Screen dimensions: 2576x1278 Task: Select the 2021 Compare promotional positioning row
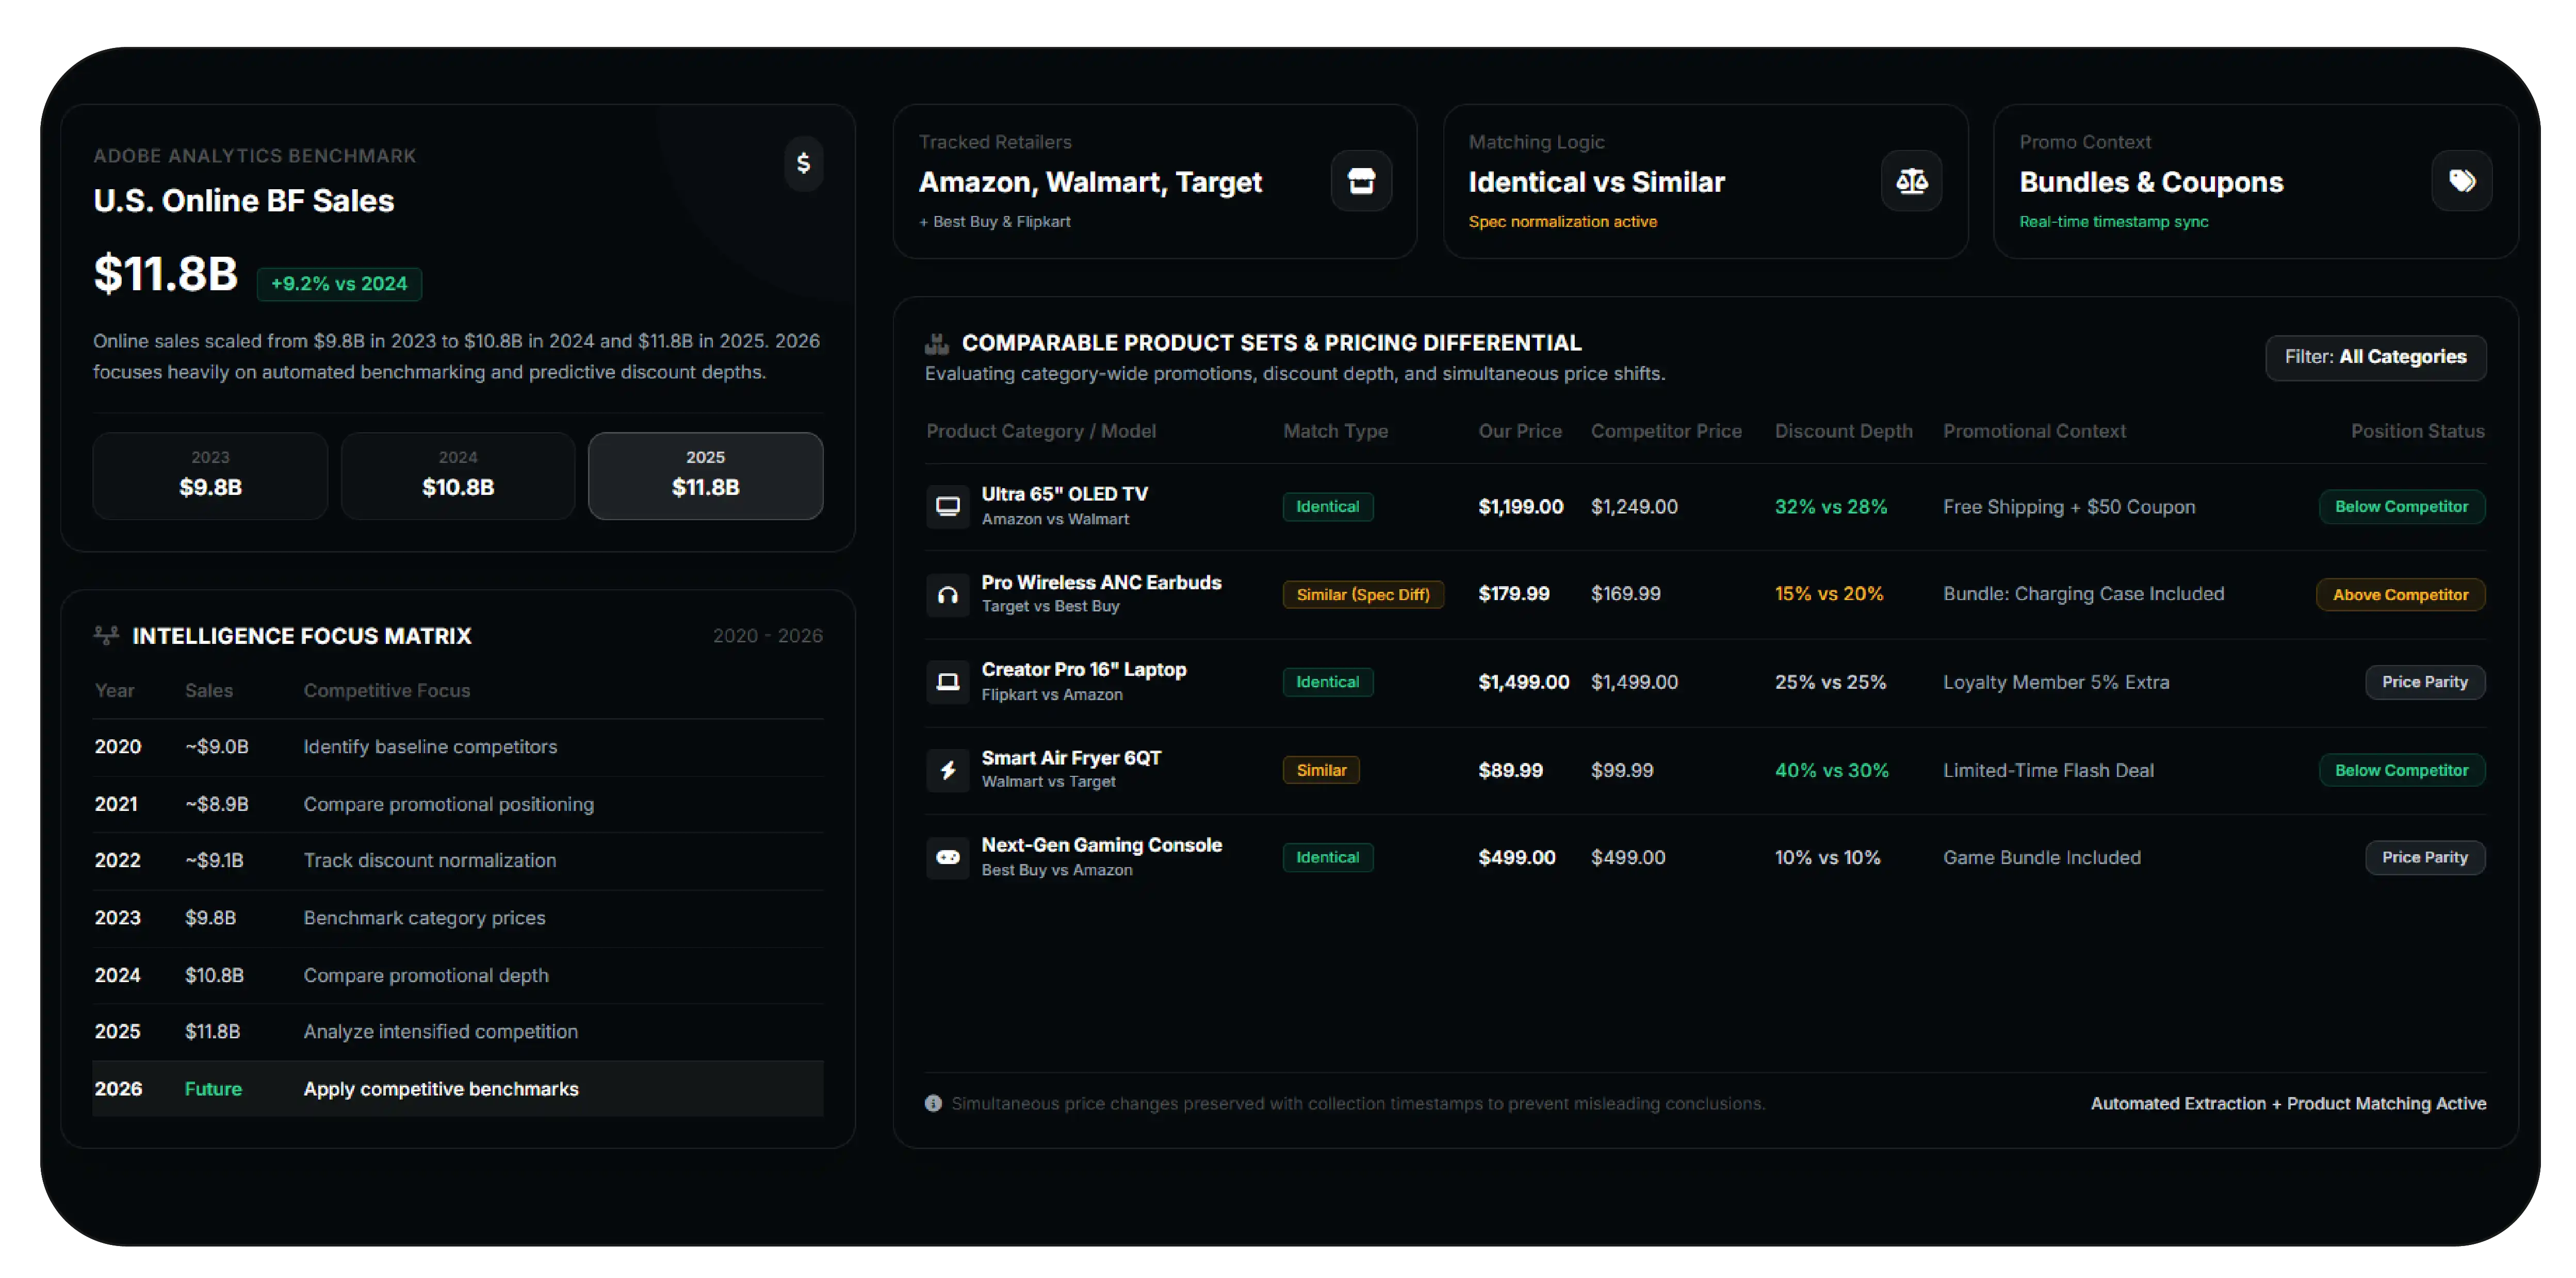458,803
